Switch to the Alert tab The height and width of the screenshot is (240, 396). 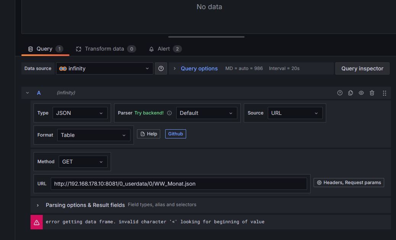(x=164, y=49)
